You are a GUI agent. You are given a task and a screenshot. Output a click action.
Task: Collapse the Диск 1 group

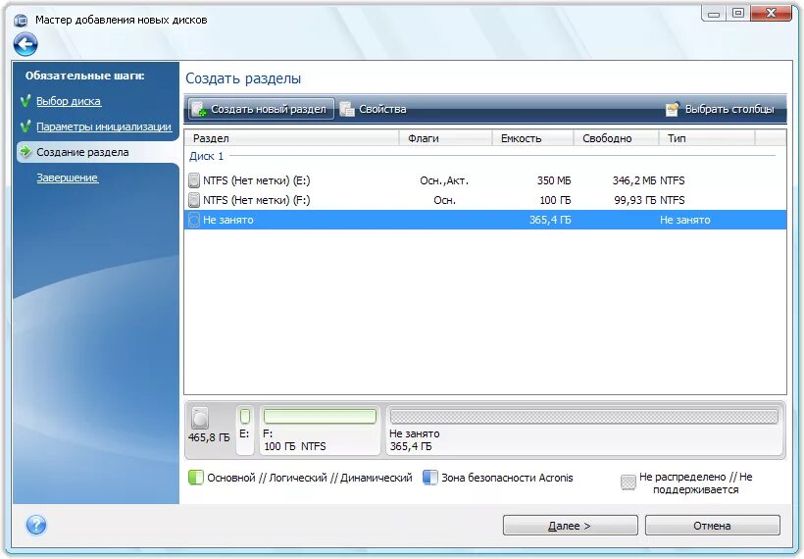(206, 156)
